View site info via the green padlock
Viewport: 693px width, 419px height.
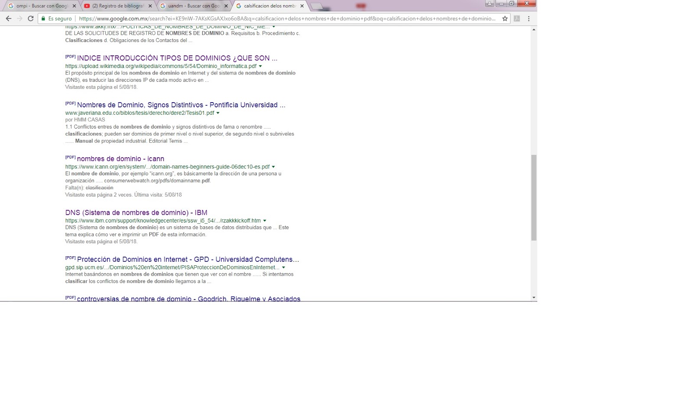point(43,19)
